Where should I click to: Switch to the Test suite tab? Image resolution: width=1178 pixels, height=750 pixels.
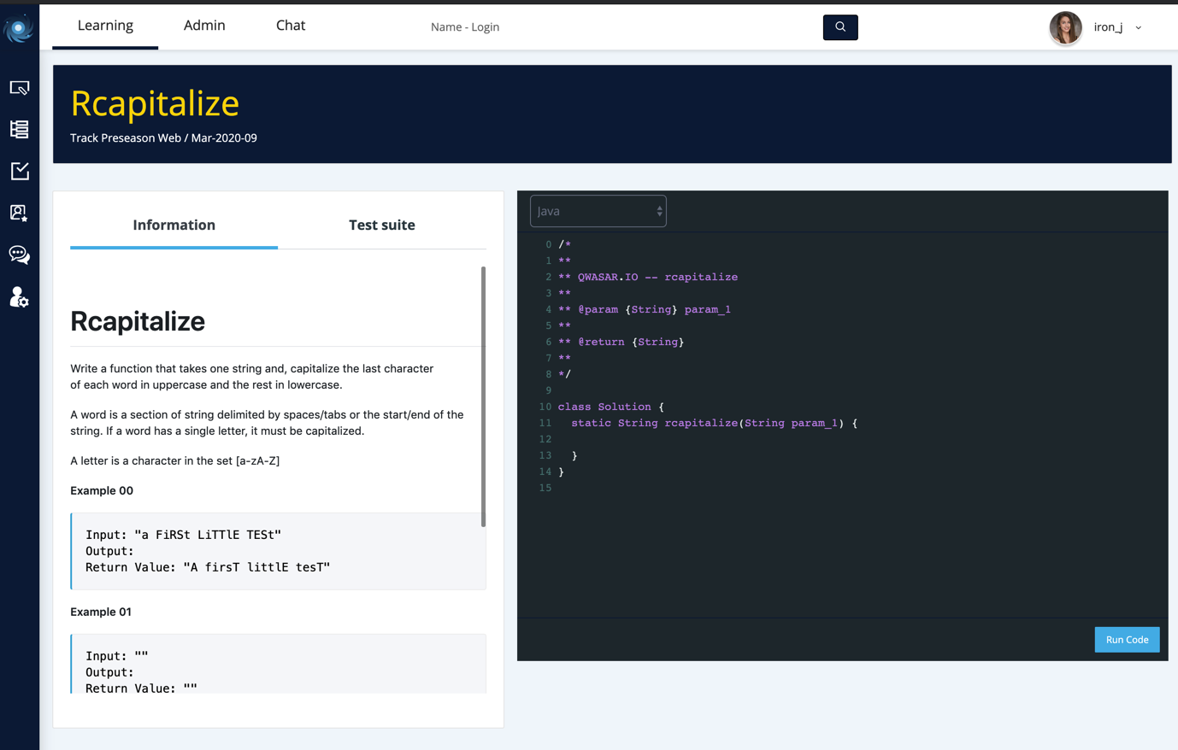tap(381, 225)
